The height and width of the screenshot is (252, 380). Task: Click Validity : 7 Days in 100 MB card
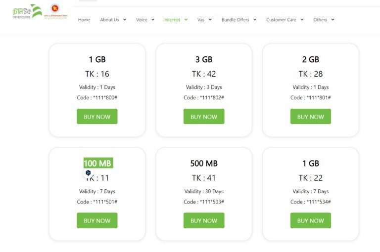pos(97,191)
